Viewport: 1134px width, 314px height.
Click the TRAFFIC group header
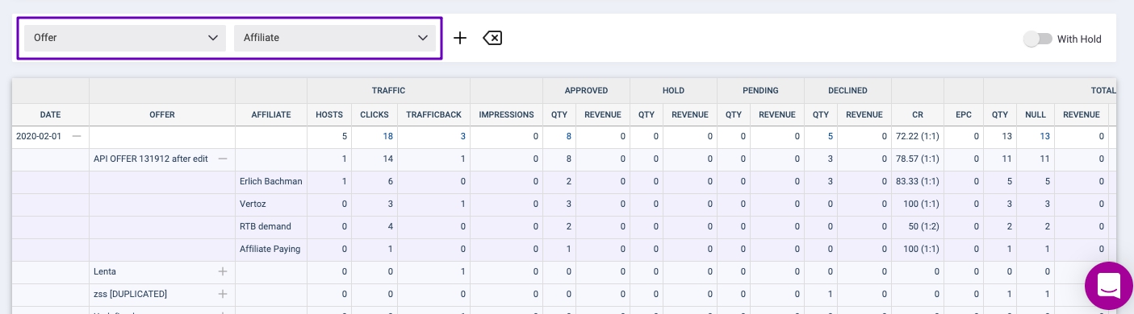coord(388,91)
